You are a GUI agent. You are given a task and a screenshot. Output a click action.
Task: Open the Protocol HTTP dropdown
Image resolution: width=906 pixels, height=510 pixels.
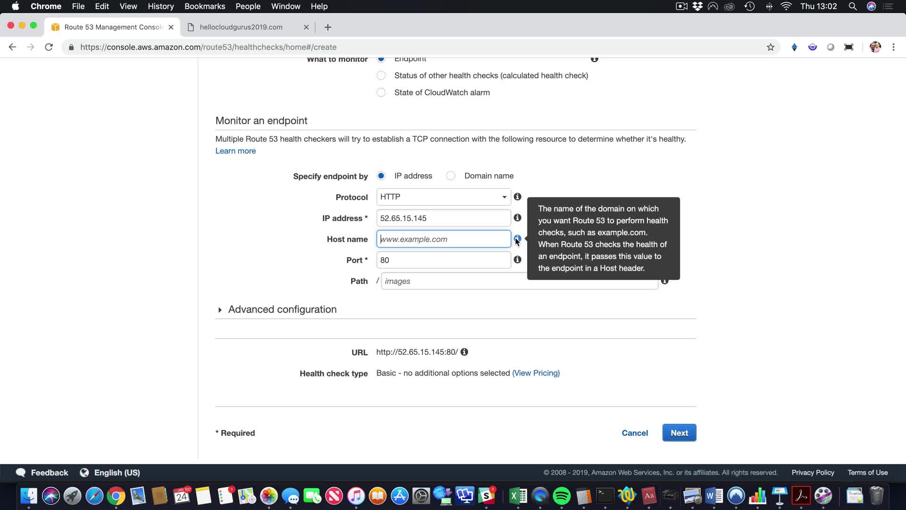click(x=443, y=197)
